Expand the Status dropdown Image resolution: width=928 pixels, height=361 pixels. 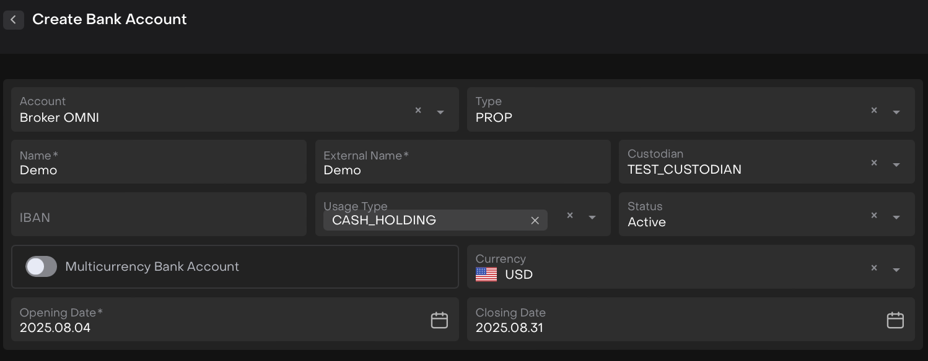[896, 217]
